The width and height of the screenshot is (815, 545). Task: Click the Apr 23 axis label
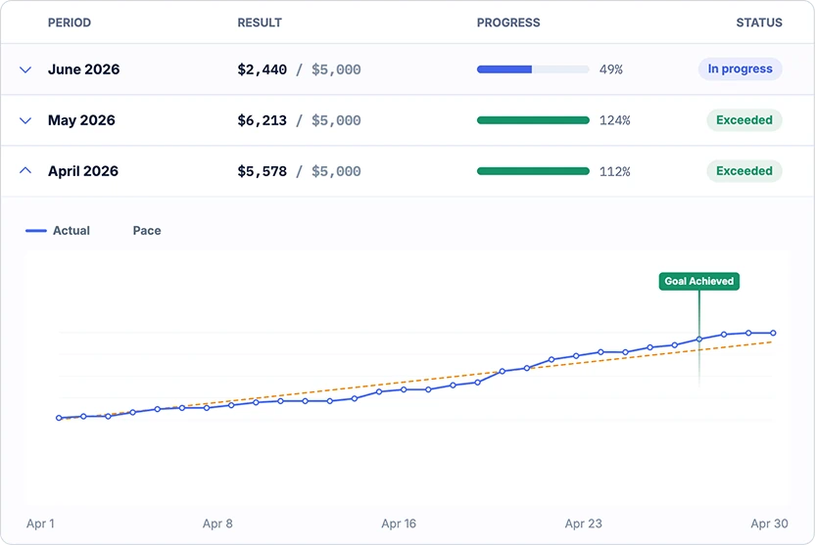[583, 523]
